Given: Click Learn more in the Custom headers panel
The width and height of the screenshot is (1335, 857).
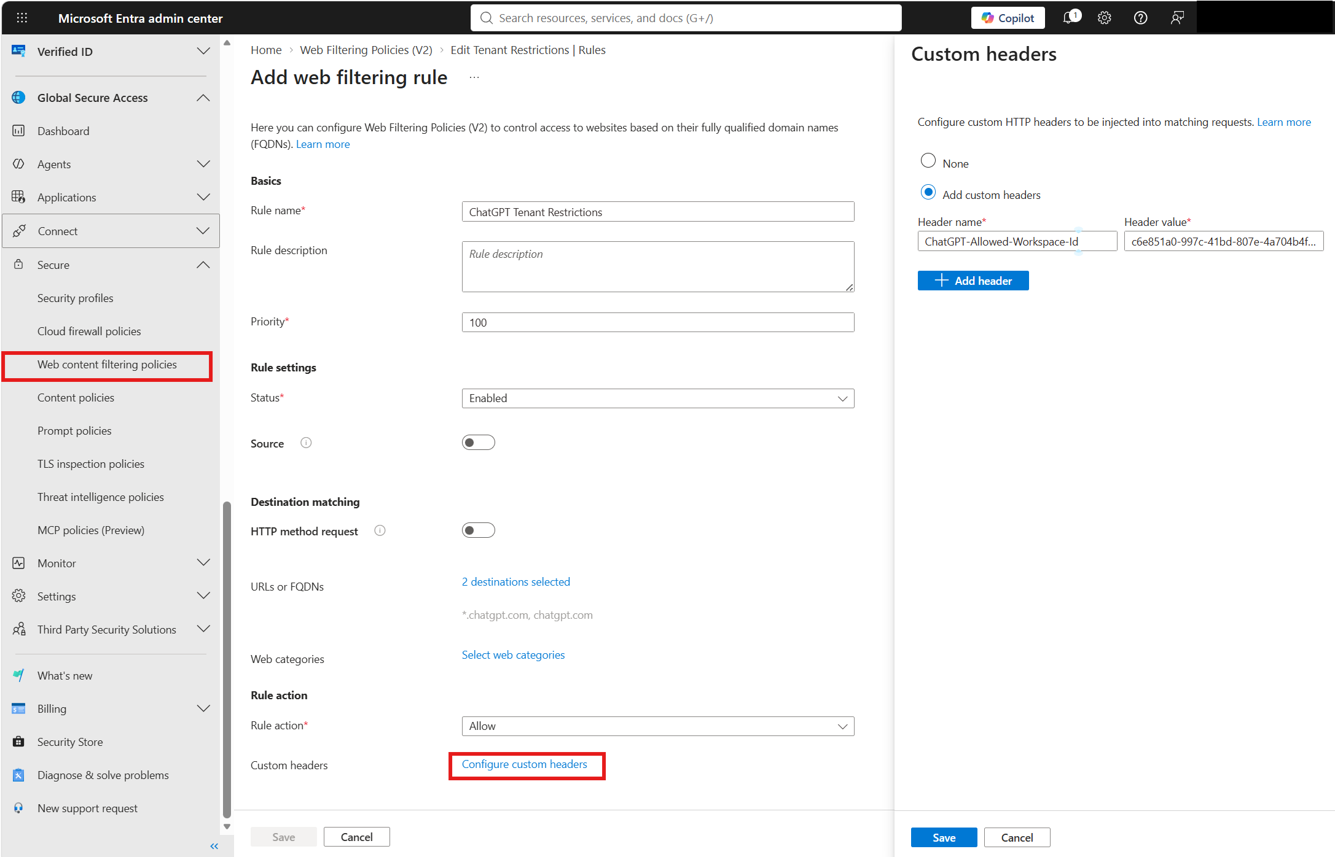Looking at the screenshot, I should pos(1283,122).
